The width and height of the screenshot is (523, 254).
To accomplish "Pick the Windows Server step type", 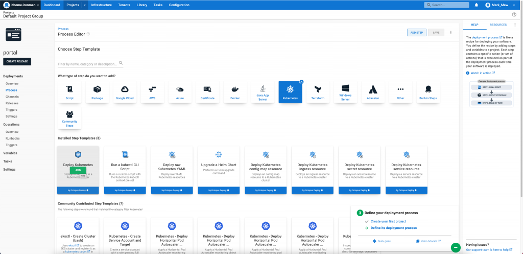I will click(345, 92).
